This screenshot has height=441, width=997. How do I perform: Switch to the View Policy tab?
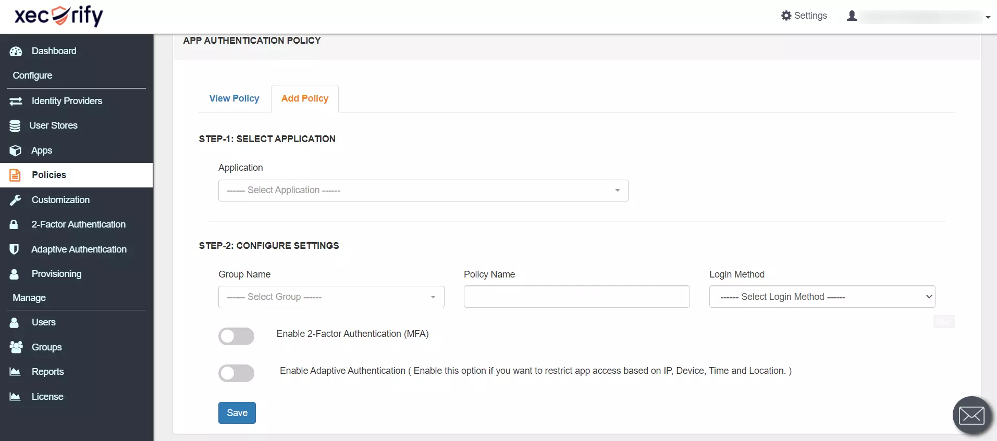click(x=234, y=98)
